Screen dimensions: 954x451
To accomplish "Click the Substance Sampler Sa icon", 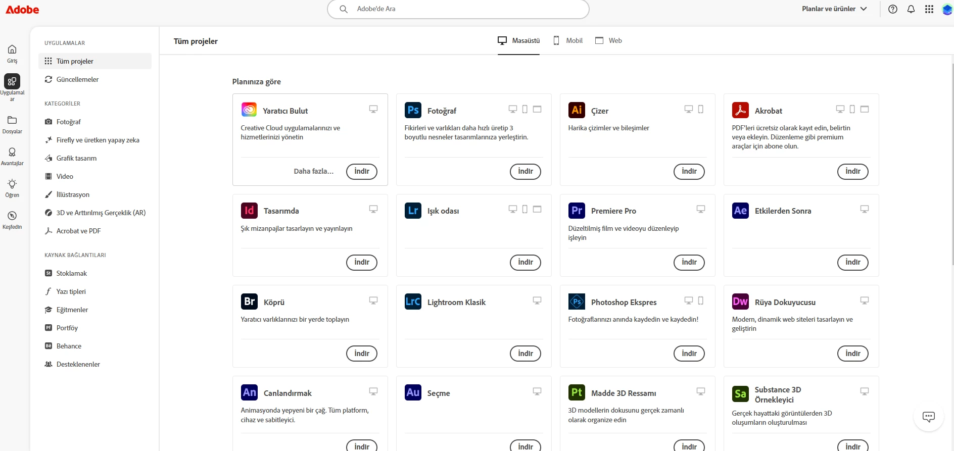I will tap(740, 394).
